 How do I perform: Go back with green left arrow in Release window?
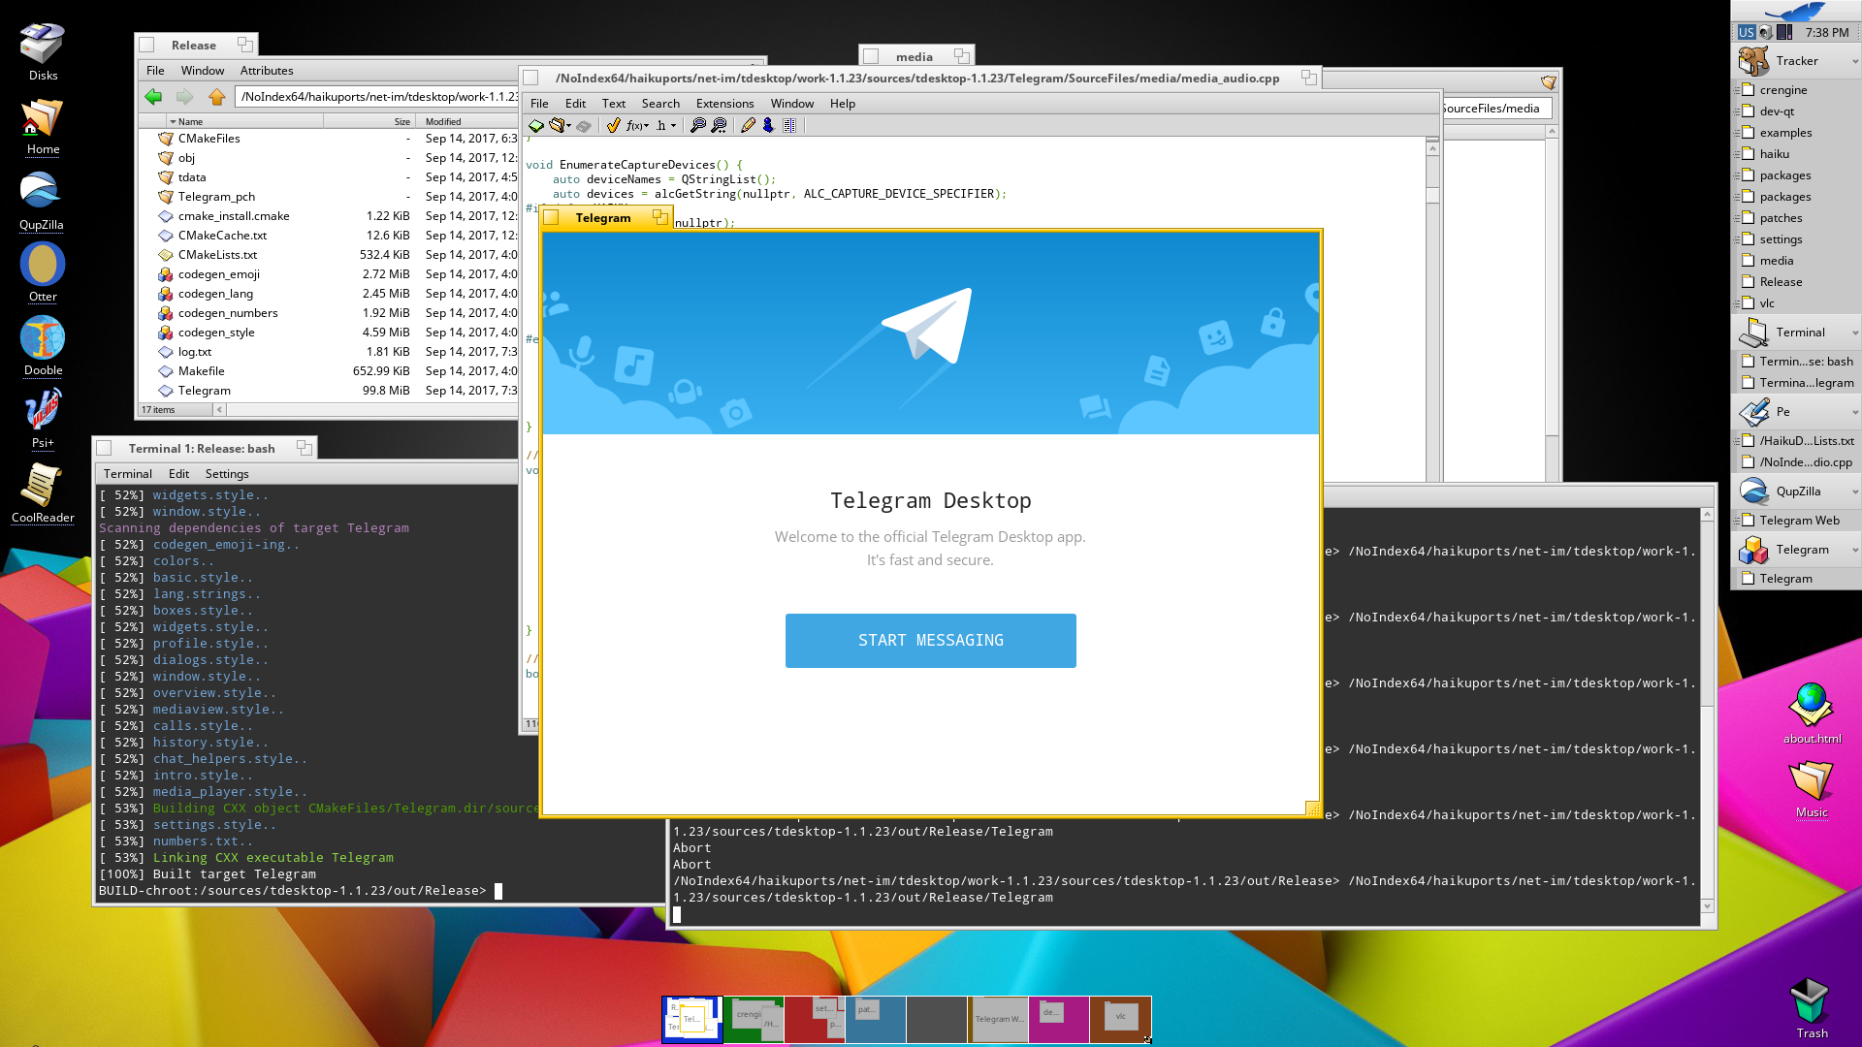point(153,97)
